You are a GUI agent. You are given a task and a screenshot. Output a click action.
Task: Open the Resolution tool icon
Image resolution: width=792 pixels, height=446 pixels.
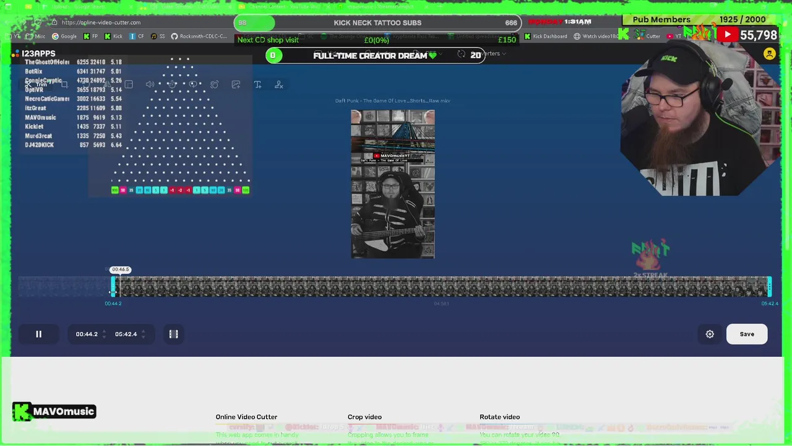click(x=129, y=84)
